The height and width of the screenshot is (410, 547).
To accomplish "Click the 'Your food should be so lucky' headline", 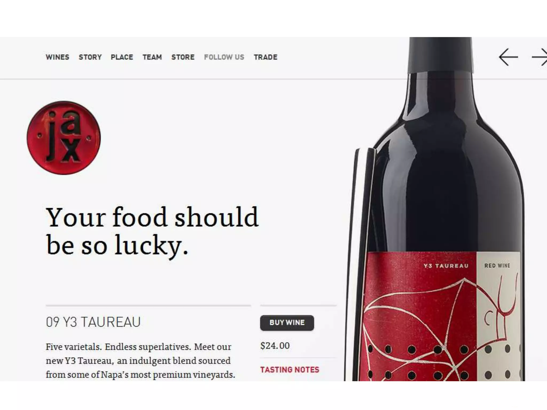I will (152, 231).
